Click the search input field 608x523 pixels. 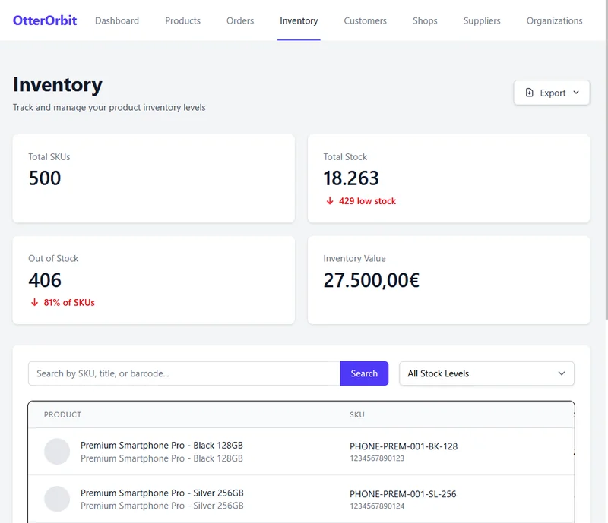184,373
